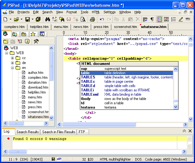Select author.htm in project tree
This screenshot has height=163, width=195.
36,73
